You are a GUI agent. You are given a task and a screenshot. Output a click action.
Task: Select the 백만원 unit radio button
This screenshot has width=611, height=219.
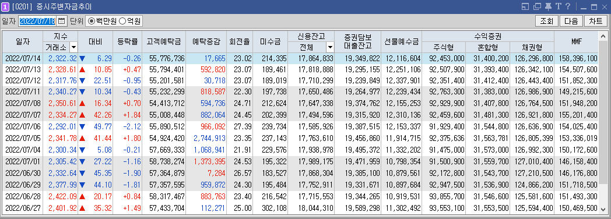coord(91,21)
